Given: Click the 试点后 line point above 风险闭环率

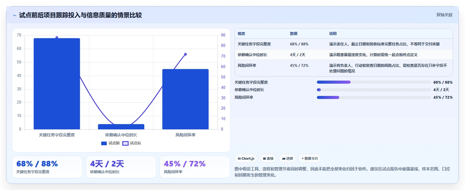Looking at the screenshot, I should (186, 54).
